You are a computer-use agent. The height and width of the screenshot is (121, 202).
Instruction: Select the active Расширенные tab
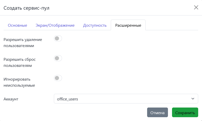[x=128, y=25]
